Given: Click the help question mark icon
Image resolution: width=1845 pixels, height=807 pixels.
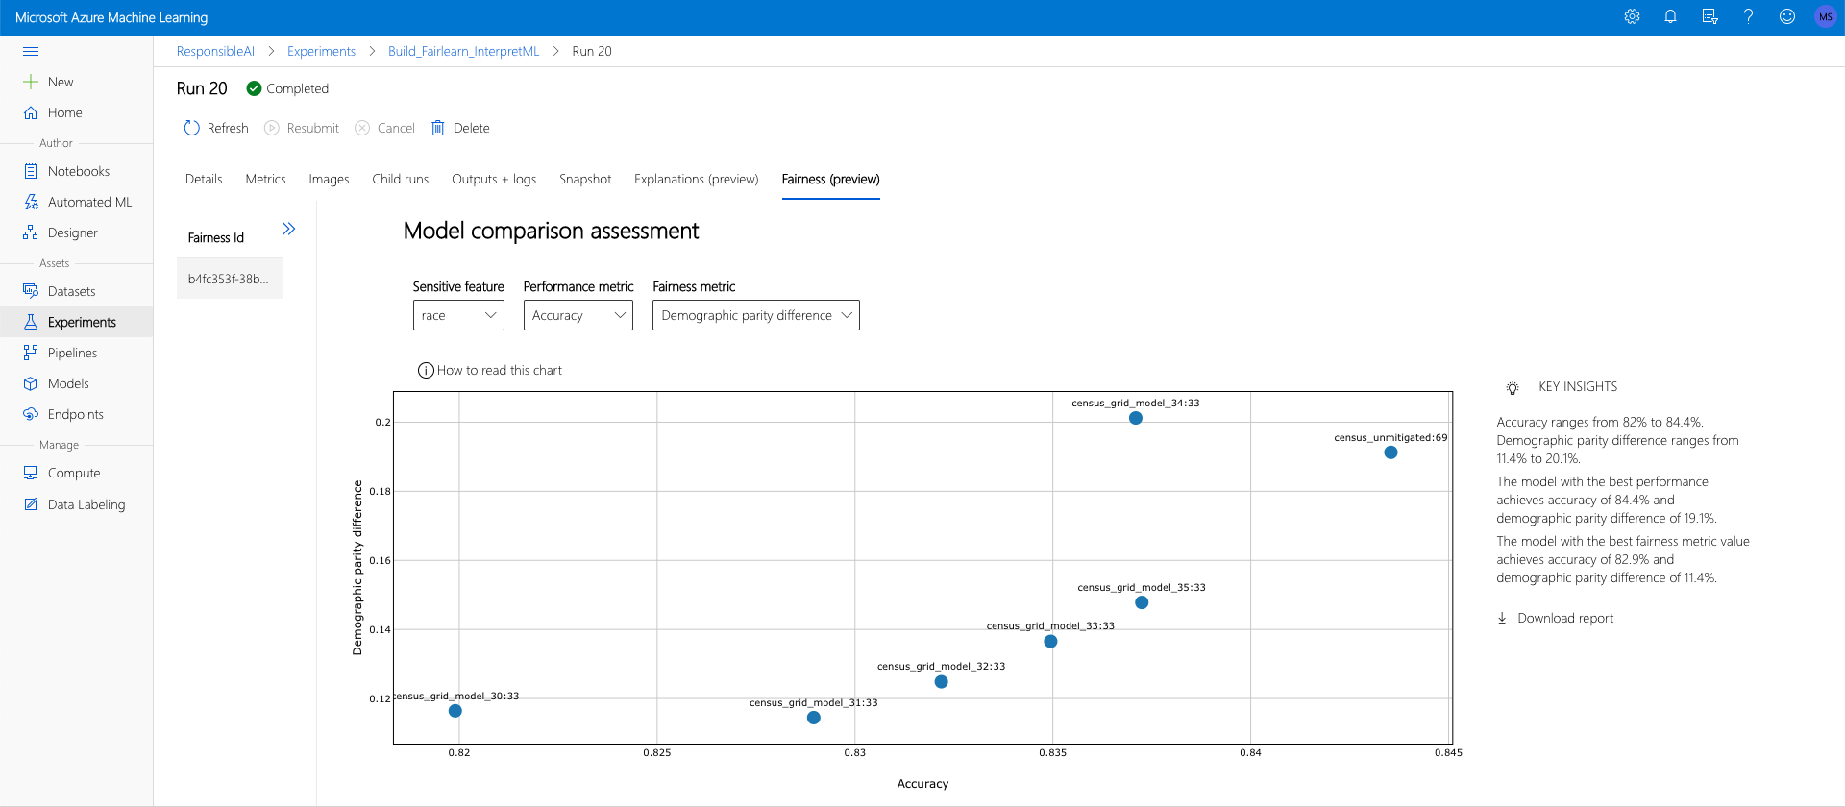Looking at the screenshot, I should pyautogui.click(x=1748, y=16).
